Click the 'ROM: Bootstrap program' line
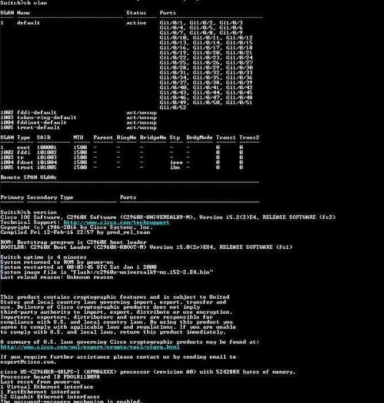Viewport: 384px width, 403px height. (74, 242)
